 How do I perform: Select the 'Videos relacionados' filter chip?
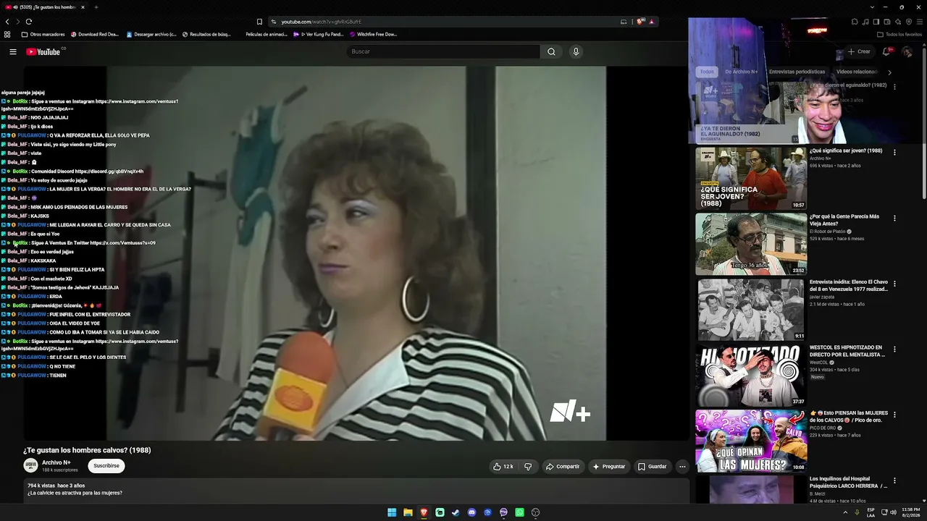[x=857, y=72]
